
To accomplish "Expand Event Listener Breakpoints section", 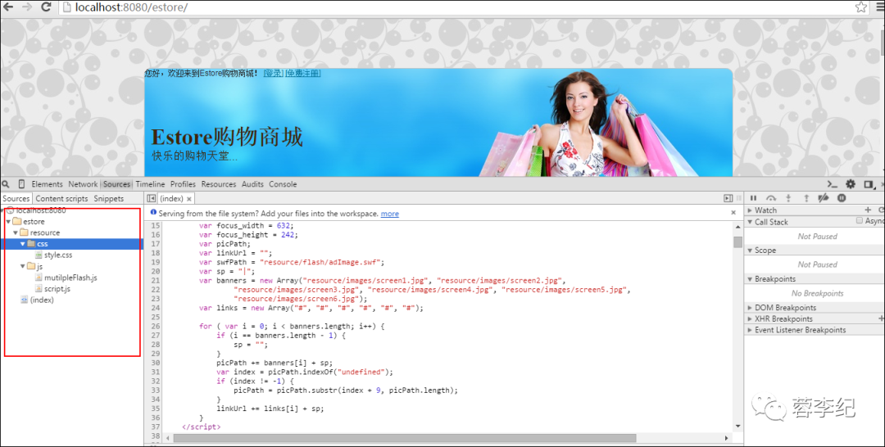I will 750,330.
